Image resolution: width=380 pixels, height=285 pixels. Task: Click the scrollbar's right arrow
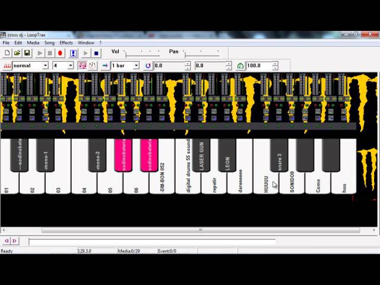374,230
